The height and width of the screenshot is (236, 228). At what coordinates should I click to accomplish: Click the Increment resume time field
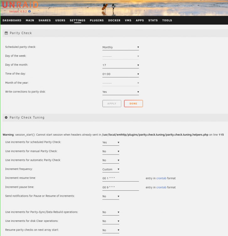[121, 178]
